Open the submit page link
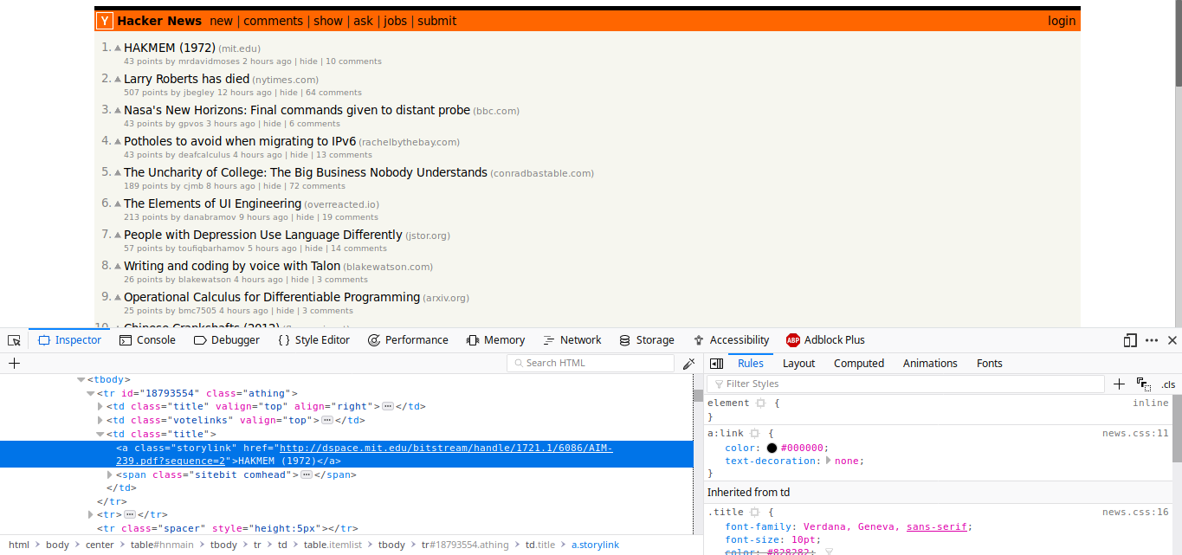The height and width of the screenshot is (555, 1182). click(437, 21)
